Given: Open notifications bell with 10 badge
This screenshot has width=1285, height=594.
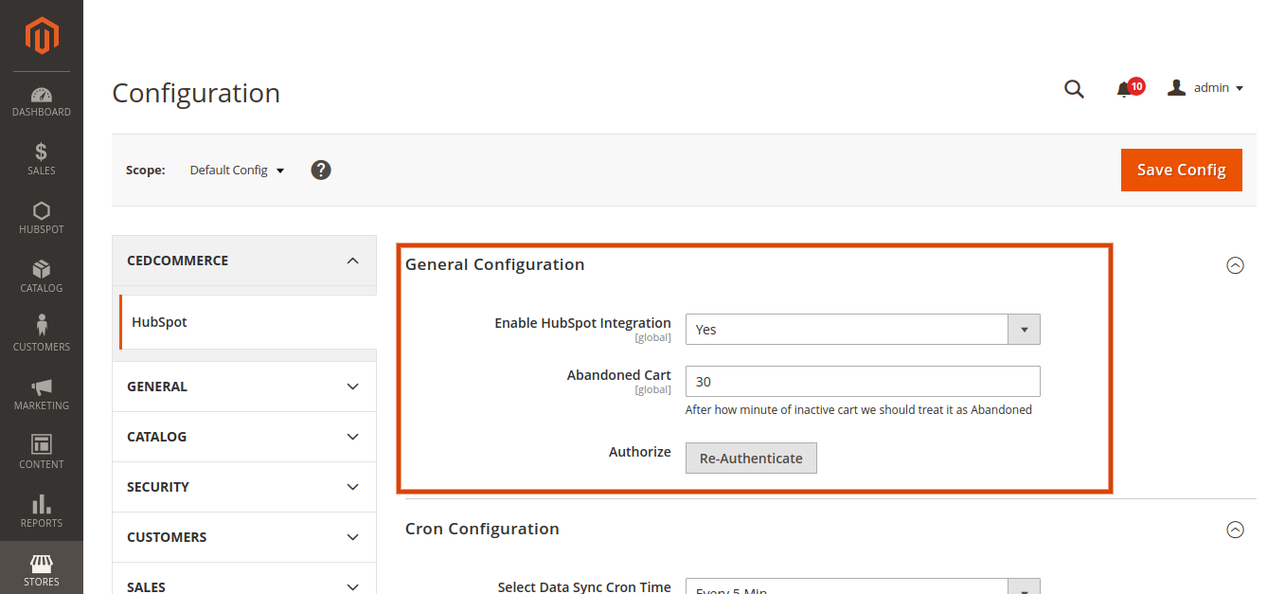Looking at the screenshot, I should pos(1130,88).
